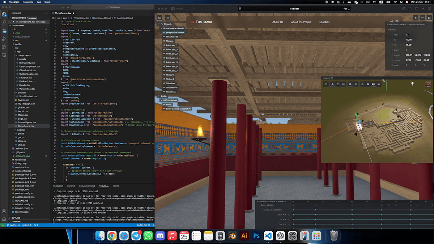Click the notification bell icon in Theatre studio
Viewport: 434px width, 244px height.
(x=416, y=17)
